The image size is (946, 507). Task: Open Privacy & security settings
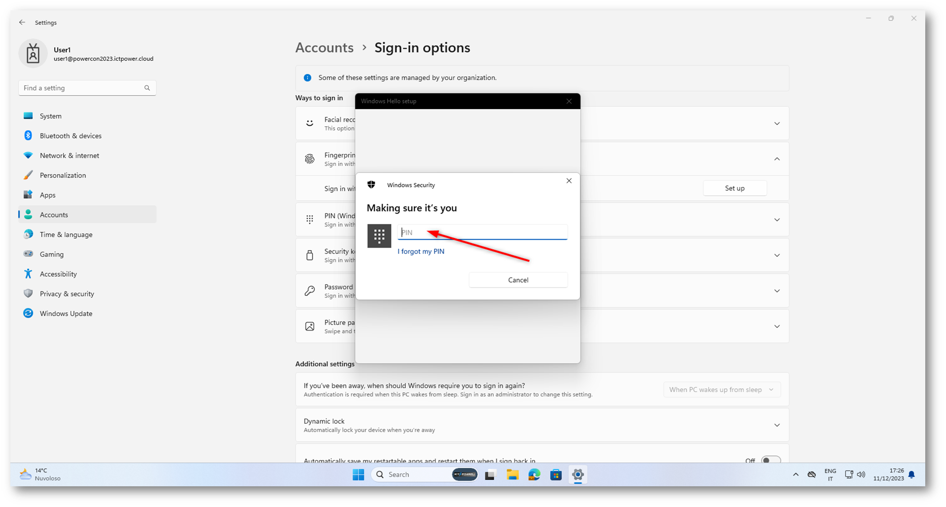pyautogui.click(x=87, y=293)
